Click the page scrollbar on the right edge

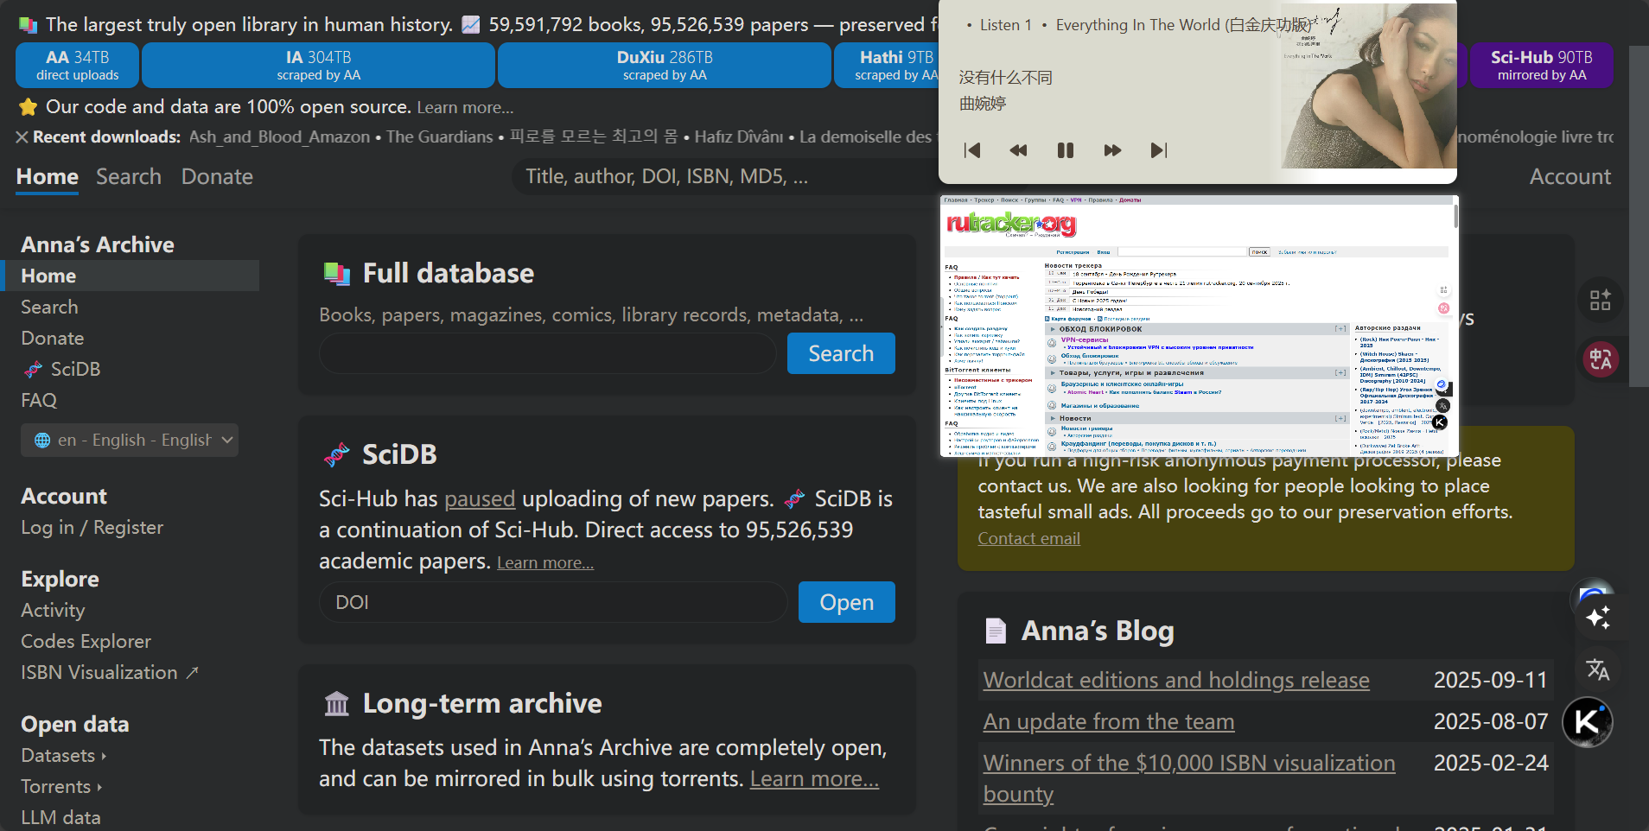coord(1639,216)
